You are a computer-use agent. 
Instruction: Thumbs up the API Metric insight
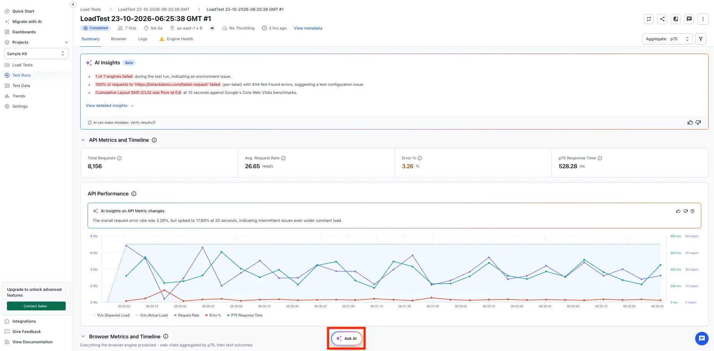pyautogui.click(x=678, y=211)
